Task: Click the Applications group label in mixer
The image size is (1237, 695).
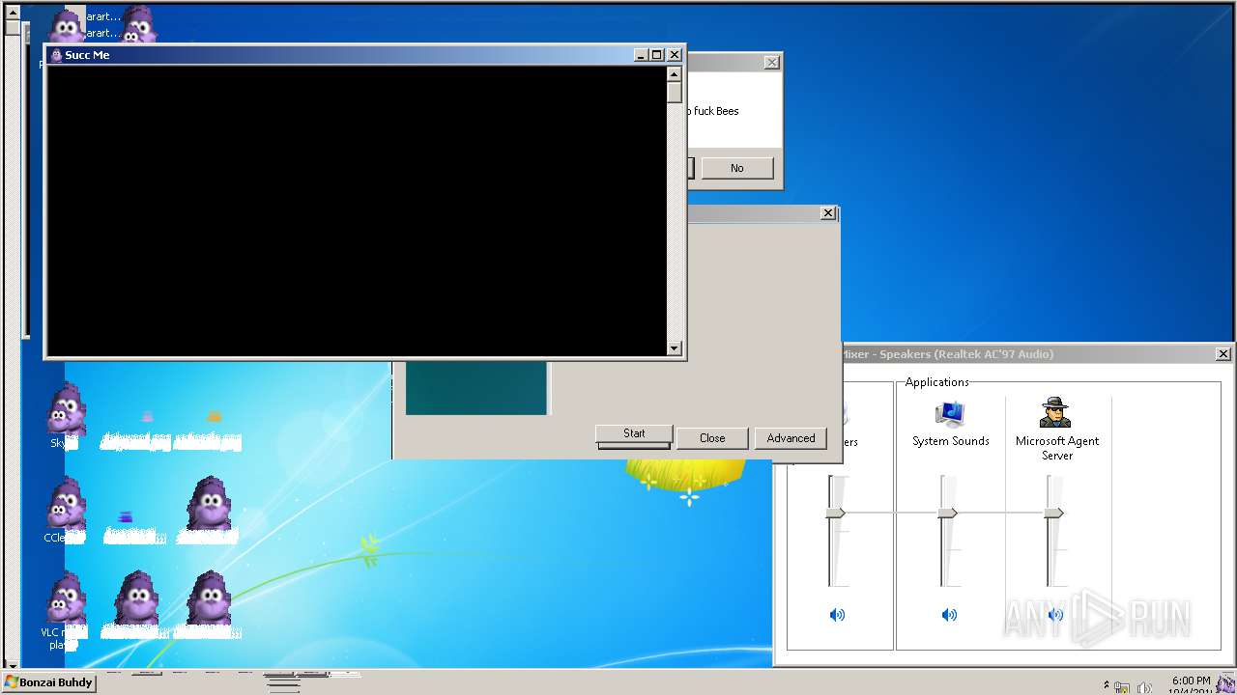Action: coord(936,382)
